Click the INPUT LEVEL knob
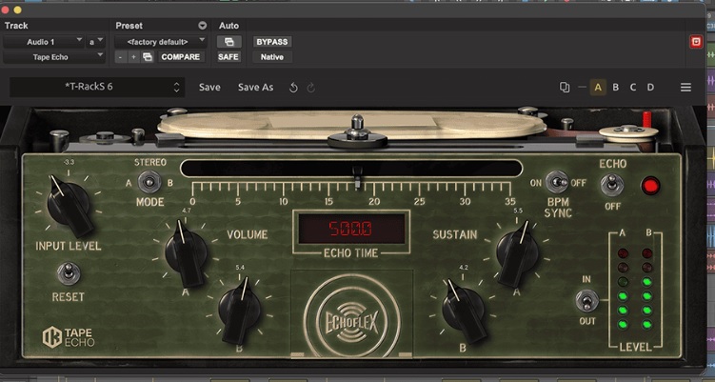715x382 pixels. pos(69,204)
